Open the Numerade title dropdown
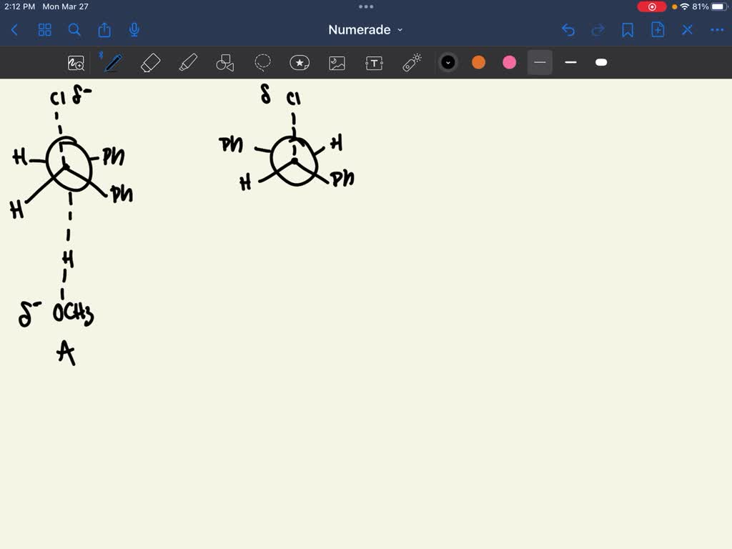 365,30
